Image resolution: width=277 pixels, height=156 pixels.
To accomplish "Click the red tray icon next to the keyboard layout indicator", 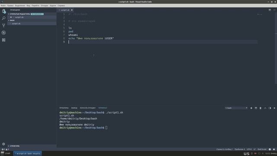I will pyautogui.click(x=255, y=153).
